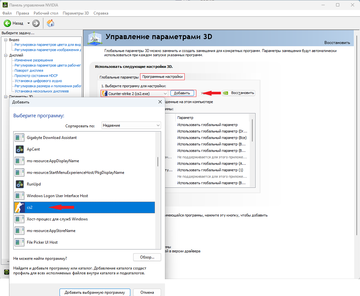
Task: Collapse the Дисплей tree node
Action: click(6, 55)
